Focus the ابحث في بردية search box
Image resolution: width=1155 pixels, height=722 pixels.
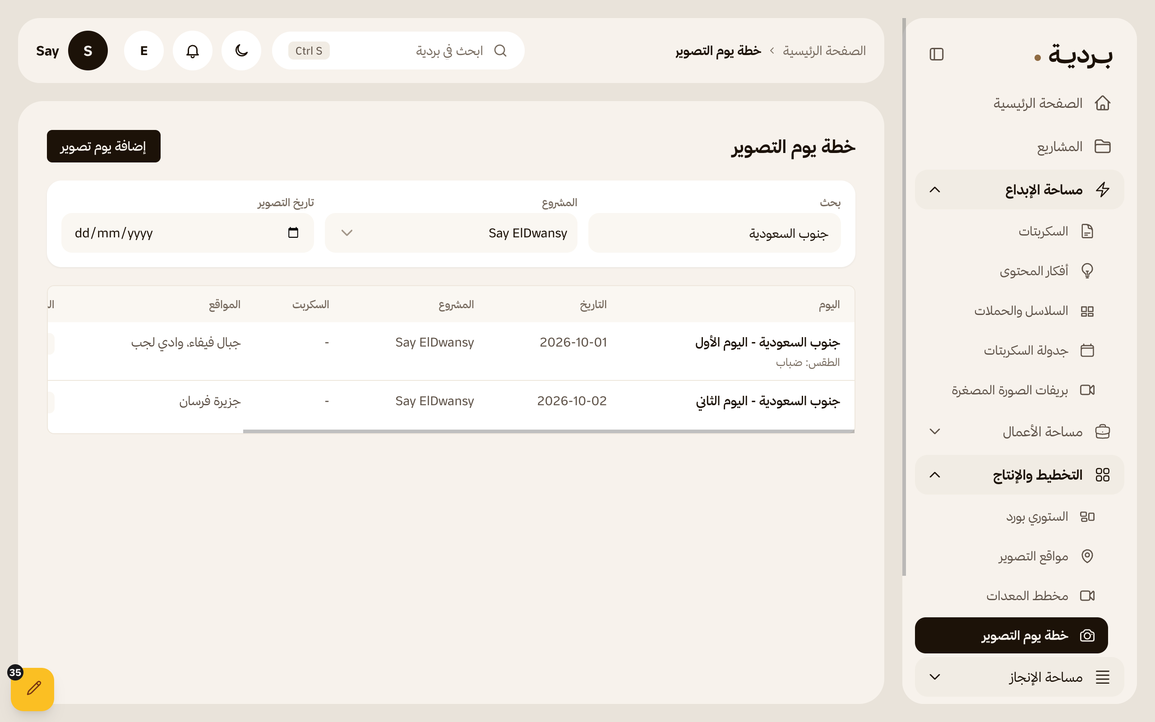pyautogui.click(x=398, y=51)
